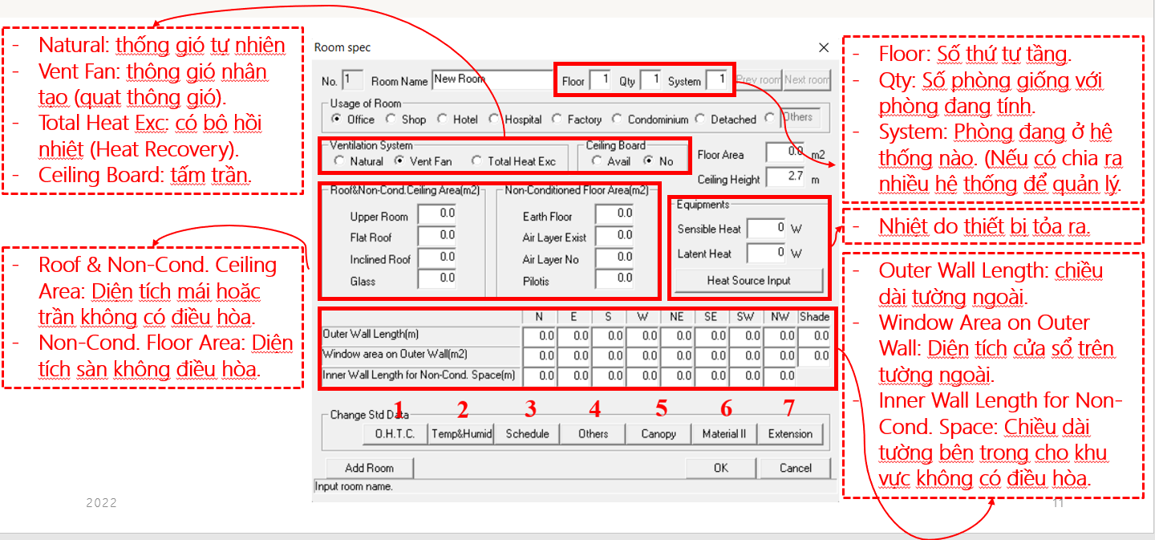Select the Natural ventilation radio button
The height and width of the screenshot is (540, 1155).
coord(340,161)
